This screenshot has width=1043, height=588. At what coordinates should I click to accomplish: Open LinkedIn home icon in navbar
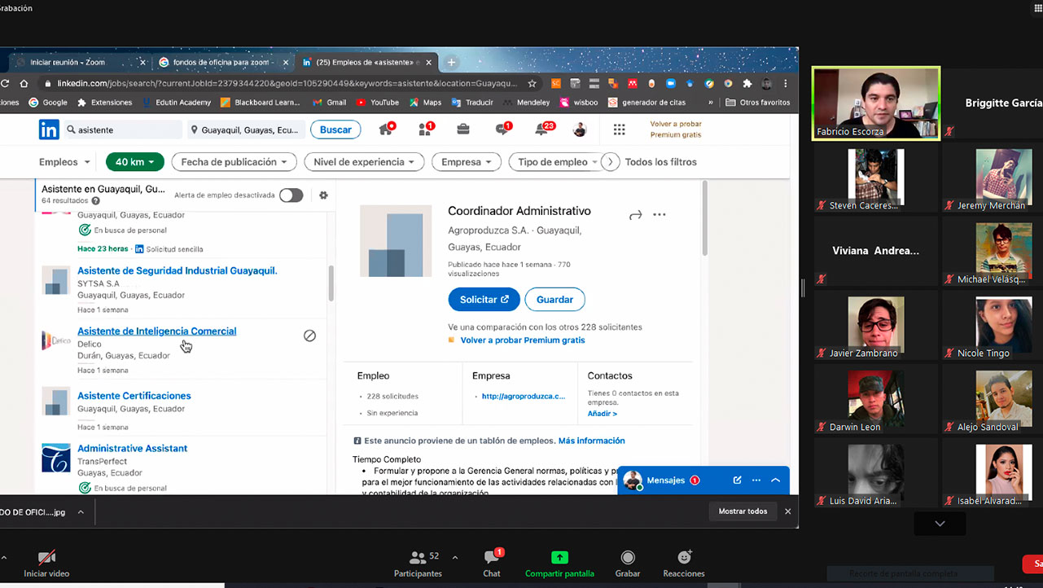coord(386,129)
